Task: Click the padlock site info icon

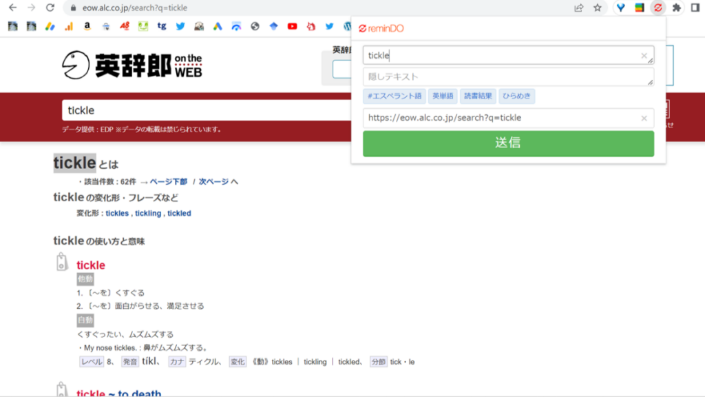Action: 73,8
